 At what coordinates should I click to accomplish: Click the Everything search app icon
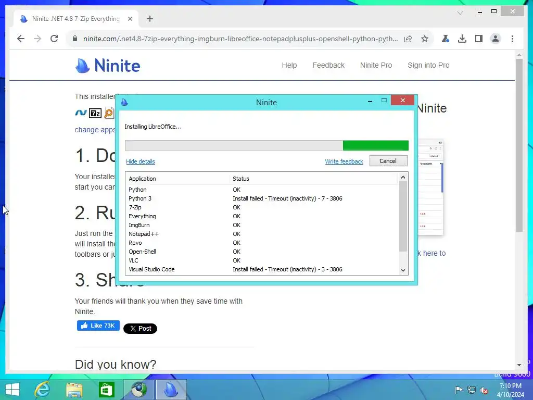pyautogui.click(x=109, y=113)
